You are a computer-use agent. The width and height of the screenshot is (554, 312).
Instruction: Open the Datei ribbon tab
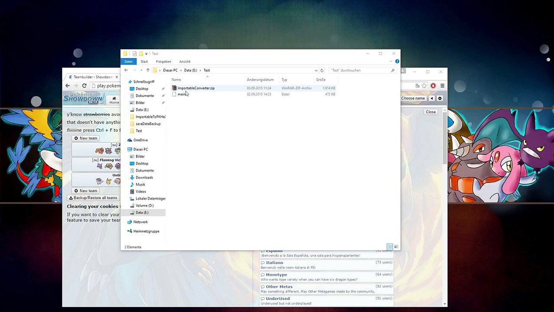click(128, 62)
